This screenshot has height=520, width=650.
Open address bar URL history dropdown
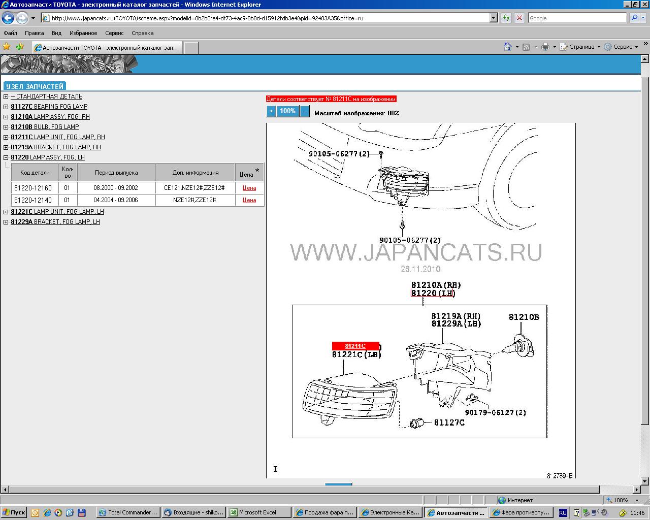493,18
